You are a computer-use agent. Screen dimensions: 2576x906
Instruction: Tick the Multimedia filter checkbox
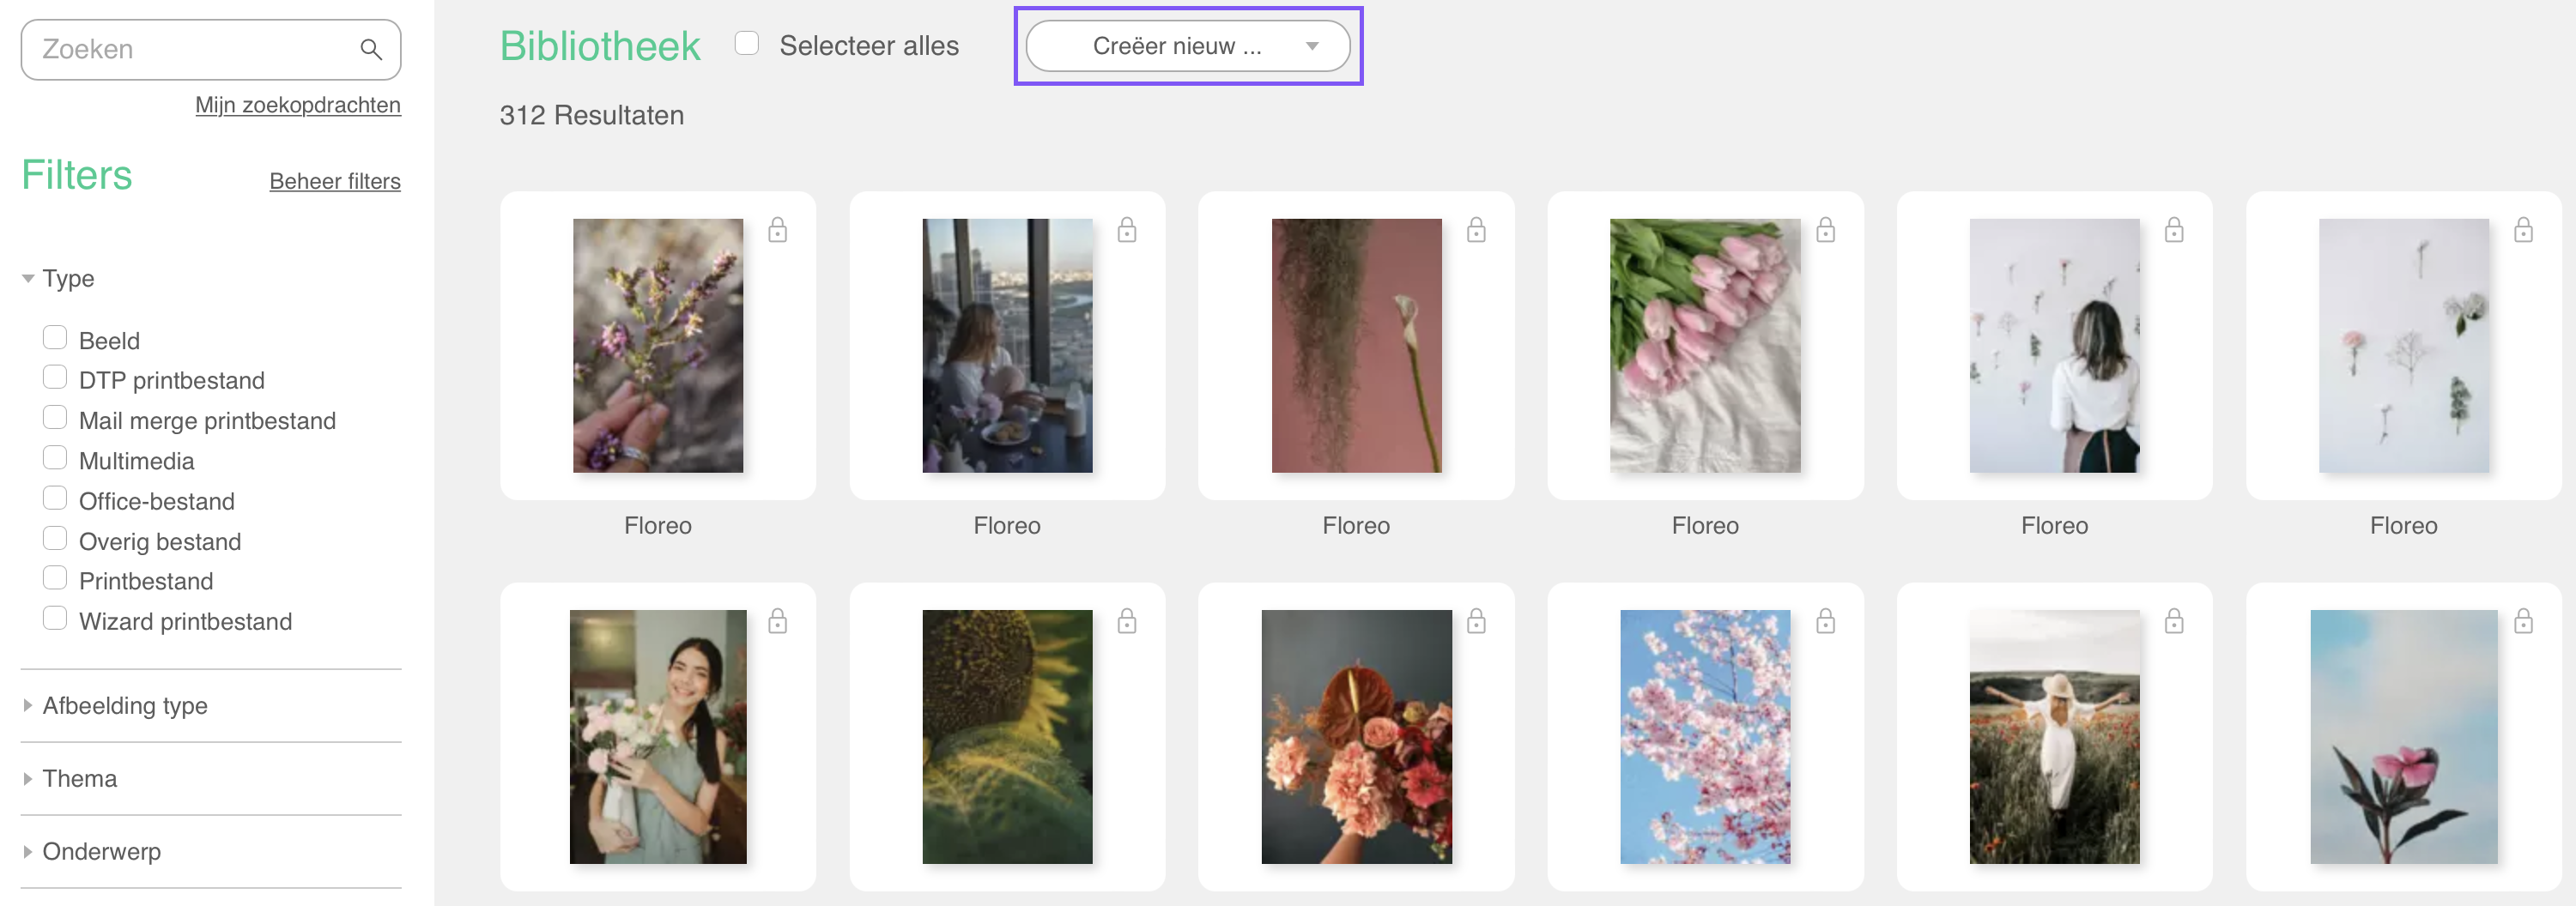[x=55, y=458]
